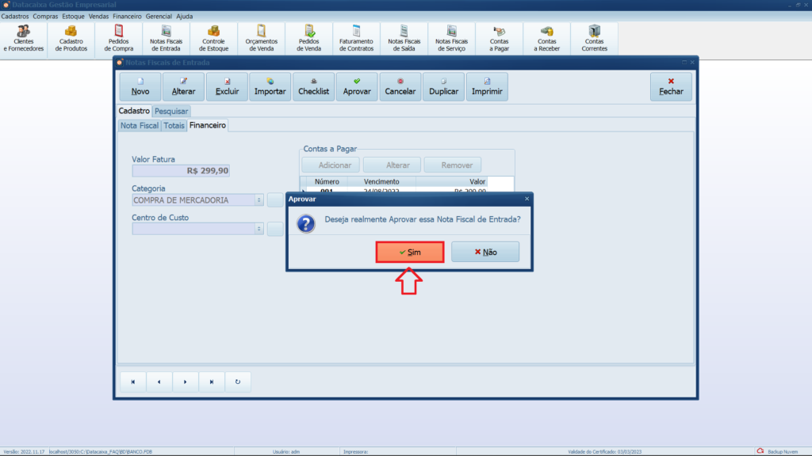Open Contas Correntes icon
Viewport: 812px width, 456px height.
(x=595, y=38)
